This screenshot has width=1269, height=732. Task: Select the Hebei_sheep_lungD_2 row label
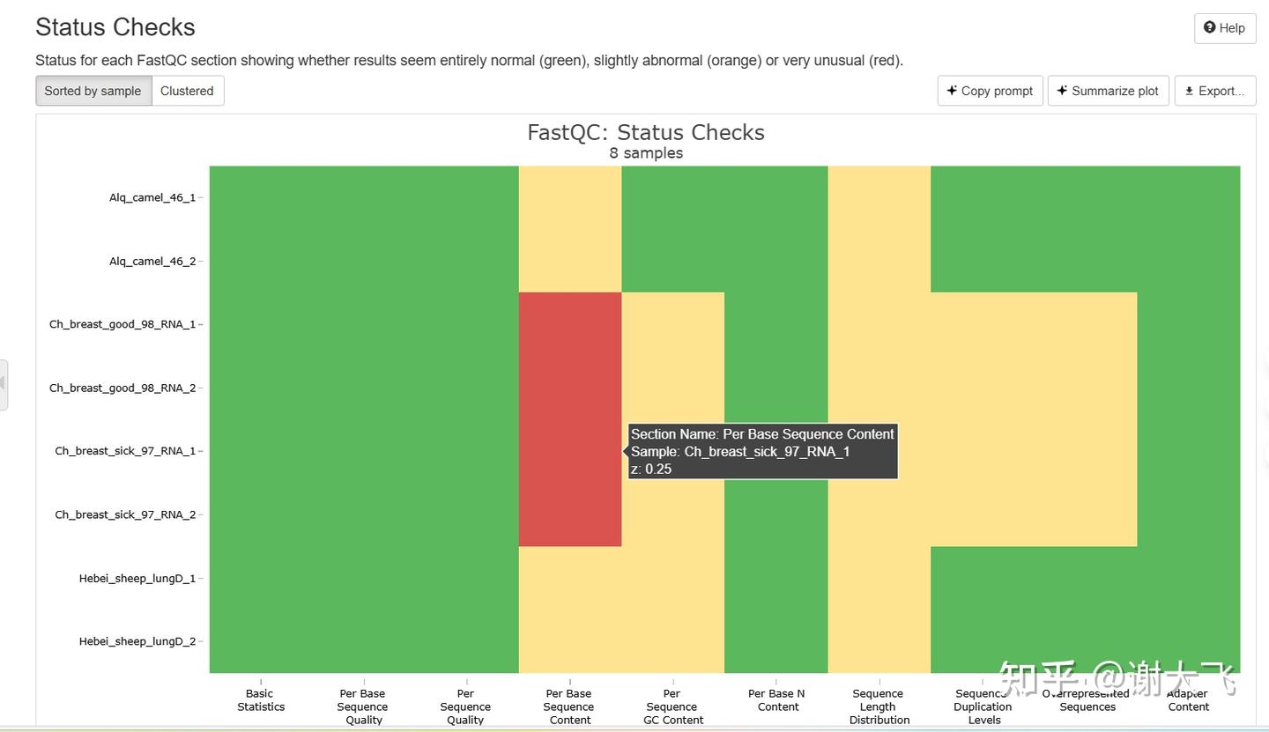click(x=137, y=641)
